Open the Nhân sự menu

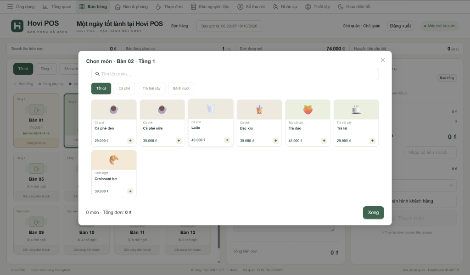click(x=285, y=6)
